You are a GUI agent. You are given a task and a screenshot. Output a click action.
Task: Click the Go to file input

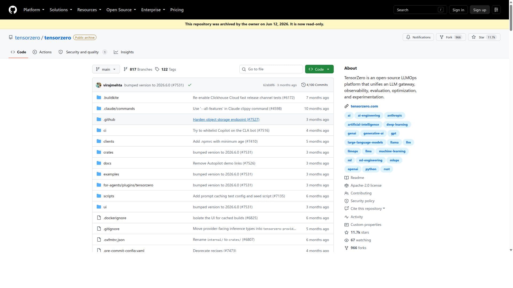click(x=271, y=69)
